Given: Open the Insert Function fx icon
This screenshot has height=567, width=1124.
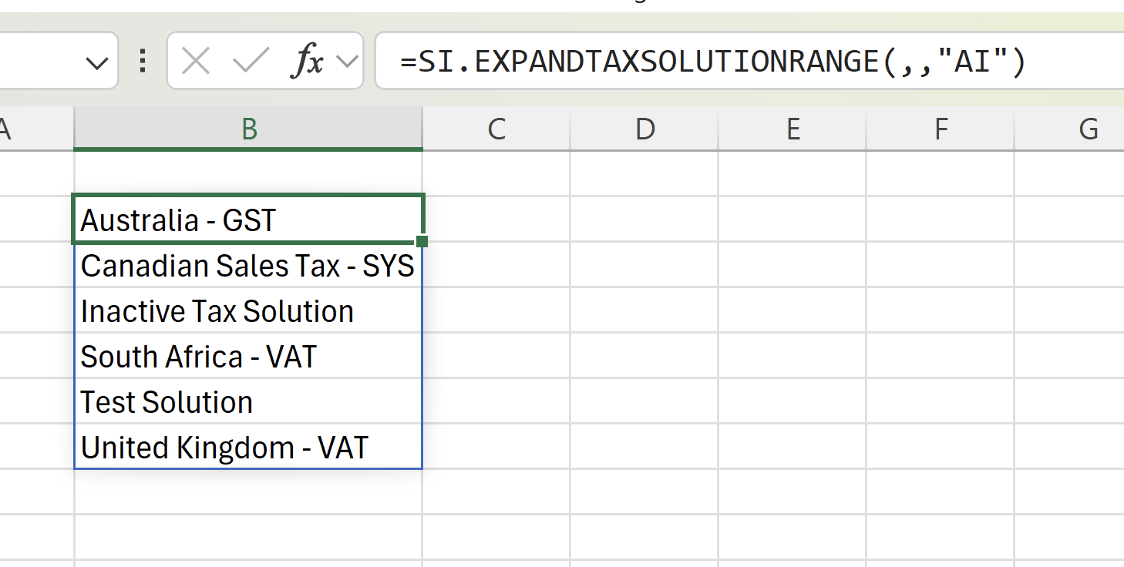Looking at the screenshot, I should point(308,61).
